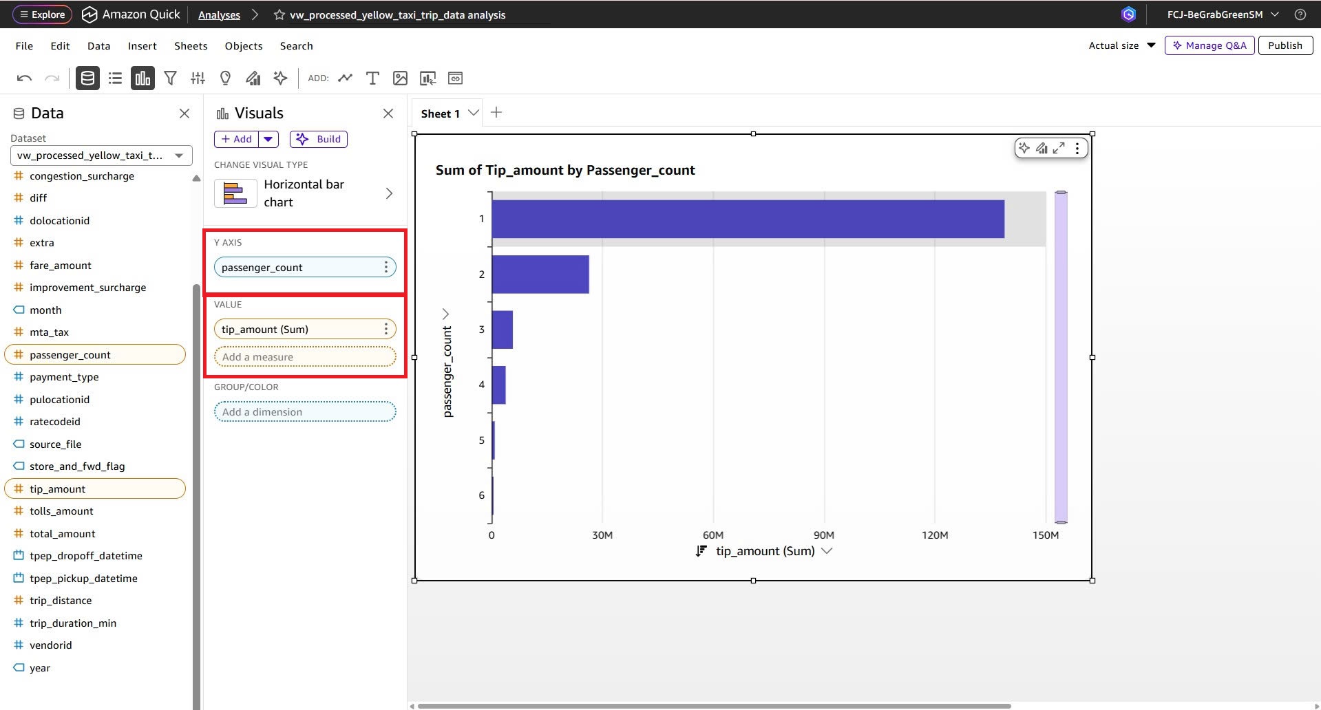Open the parameters sliders icon
Viewport: 1321px width, 710px height.
198,78
